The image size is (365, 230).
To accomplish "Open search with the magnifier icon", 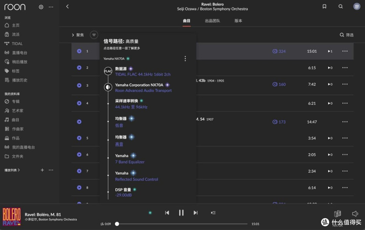I will pyautogui.click(x=341, y=6).
